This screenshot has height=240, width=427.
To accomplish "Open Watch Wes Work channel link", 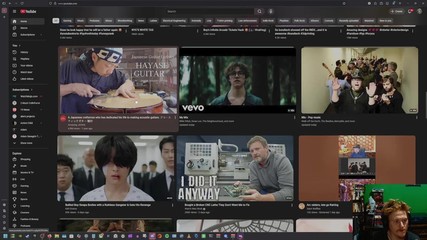I will tap(193, 209).
